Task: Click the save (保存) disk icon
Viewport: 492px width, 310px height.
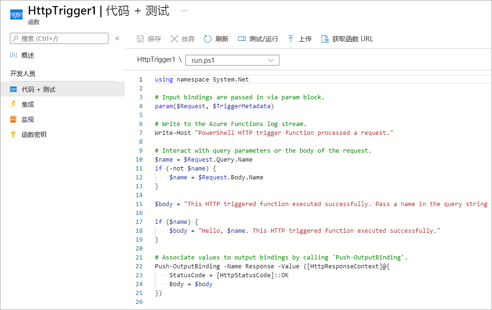Action: [140, 39]
